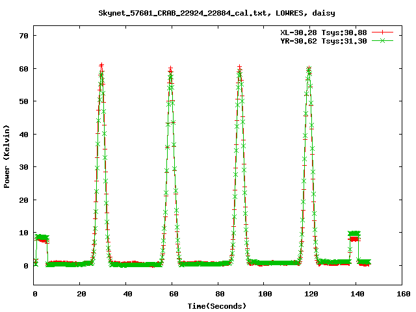Click the 160 tick label on the x-axis
The width and height of the screenshot is (416, 312).
click(402, 294)
